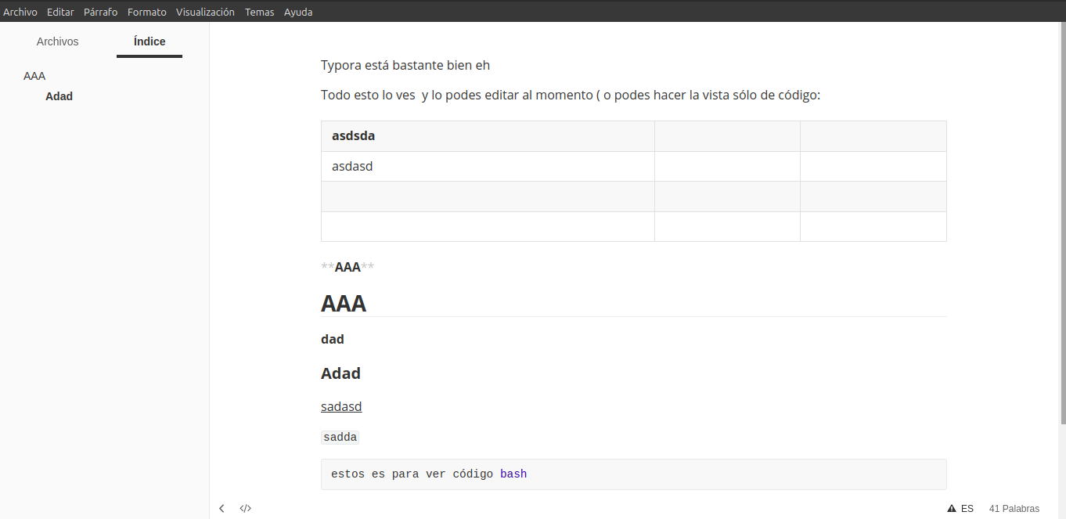Jump to AAA heading in the outline
The image size is (1066, 519).
(x=34, y=76)
